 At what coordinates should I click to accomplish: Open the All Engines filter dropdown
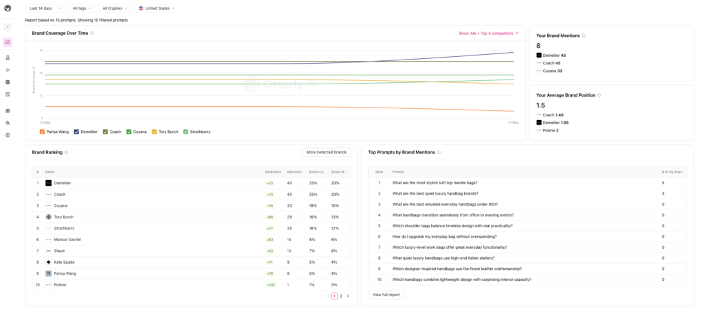point(115,8)
